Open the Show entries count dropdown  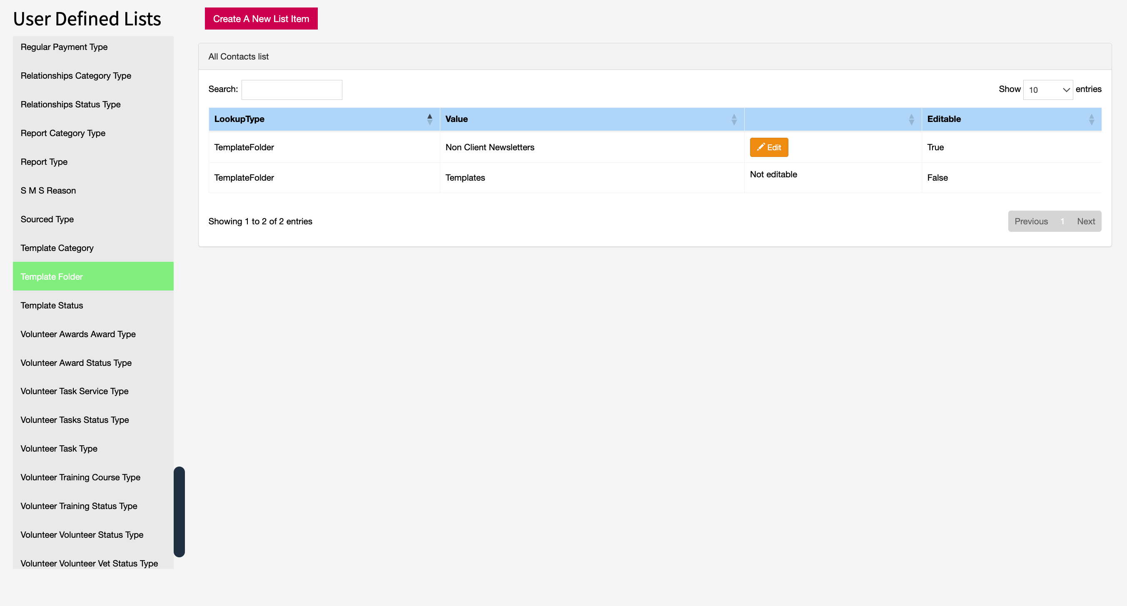pyautogui.click(x=1048, y=89)
